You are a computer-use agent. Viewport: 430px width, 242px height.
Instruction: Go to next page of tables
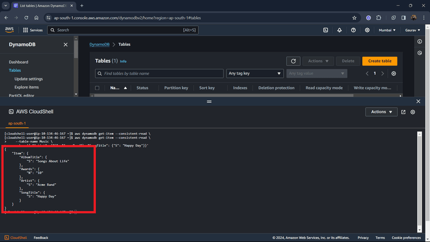click(x=382, y=73)
